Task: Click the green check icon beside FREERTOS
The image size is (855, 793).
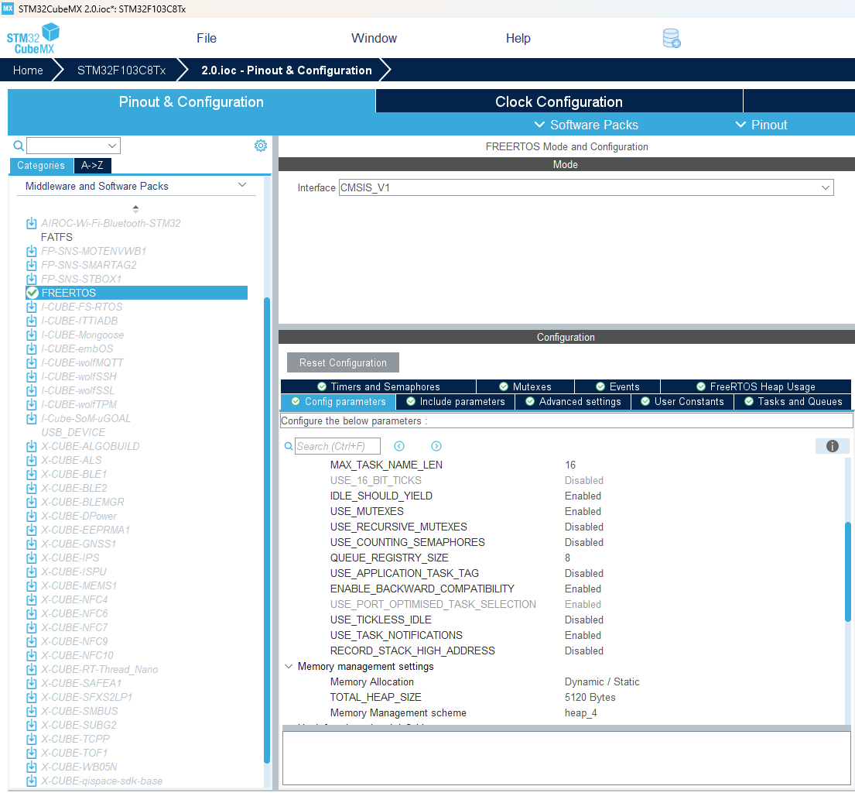Action: [x=32, y=293]
